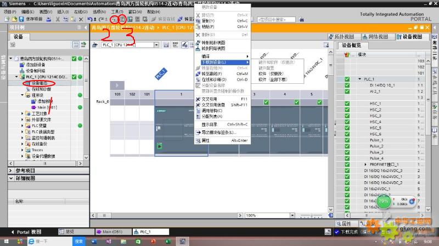Click the leftmost icon in the device view toolbar
Viewport: 439px width, 246px height.
click(x=94, y=45)
